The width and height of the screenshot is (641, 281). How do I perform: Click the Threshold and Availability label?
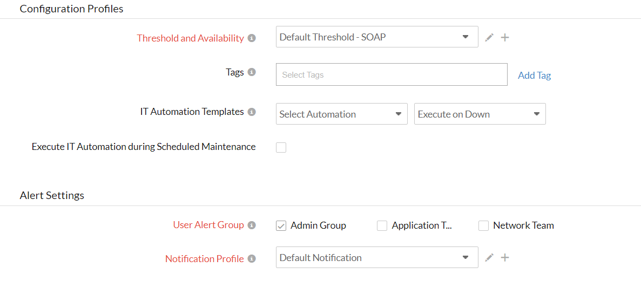coord(190,38)
